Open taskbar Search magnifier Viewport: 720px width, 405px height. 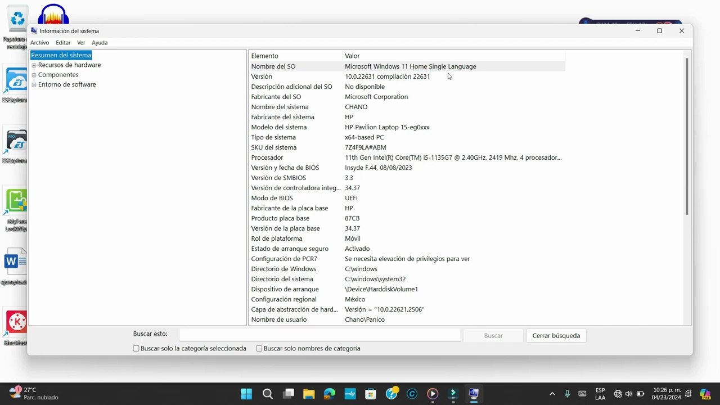click(x=268, y=394)
